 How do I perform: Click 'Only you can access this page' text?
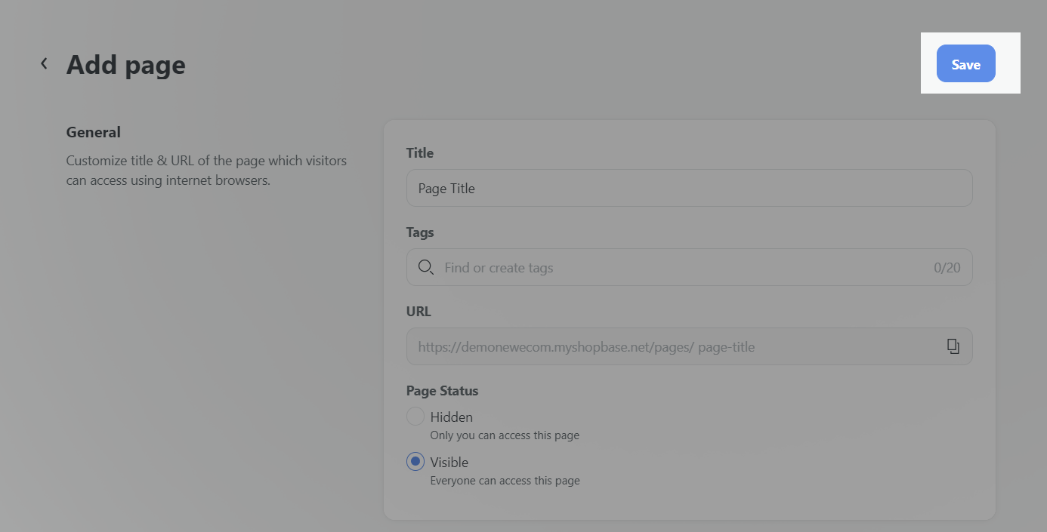coord(505,435)
